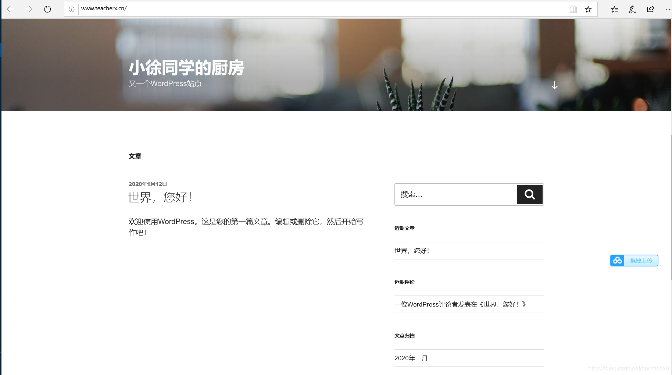Click the down arrow on the banner
This screenshot has height=375, width=672.
(554, 85)
